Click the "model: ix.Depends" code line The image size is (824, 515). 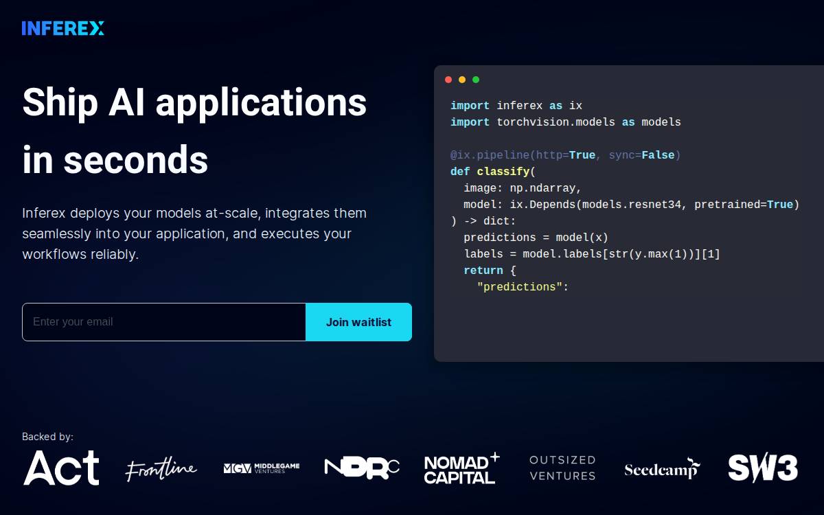632,205
